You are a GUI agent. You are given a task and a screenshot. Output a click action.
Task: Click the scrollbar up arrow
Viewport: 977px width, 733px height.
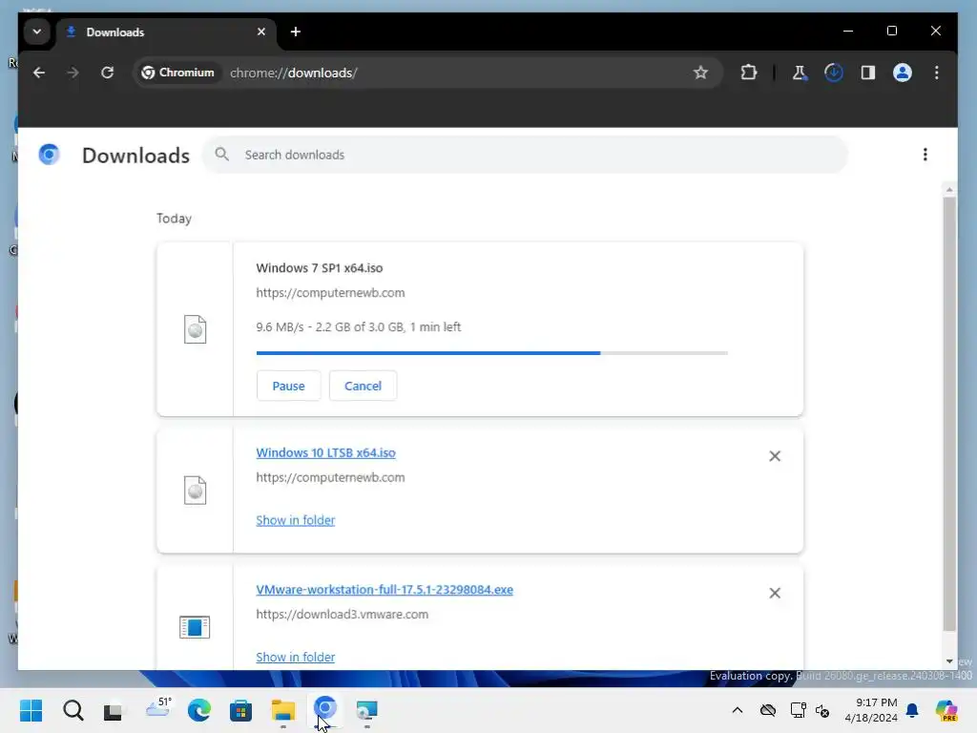(949, 189)
